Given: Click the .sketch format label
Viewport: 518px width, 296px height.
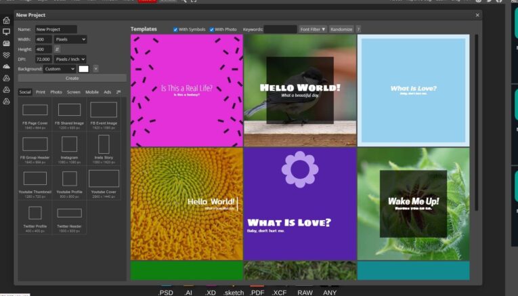Looking at the screenshot, I should 234,293.
